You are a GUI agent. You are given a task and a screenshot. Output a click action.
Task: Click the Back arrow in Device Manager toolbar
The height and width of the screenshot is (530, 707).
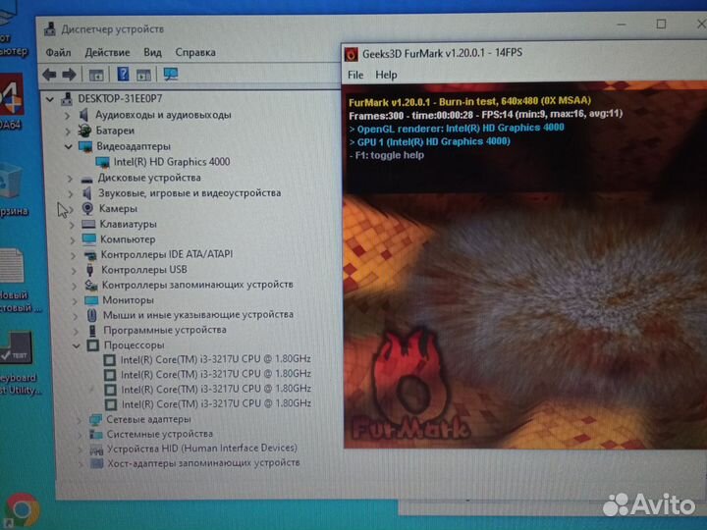pyautogui.click(x=49, y=75)
